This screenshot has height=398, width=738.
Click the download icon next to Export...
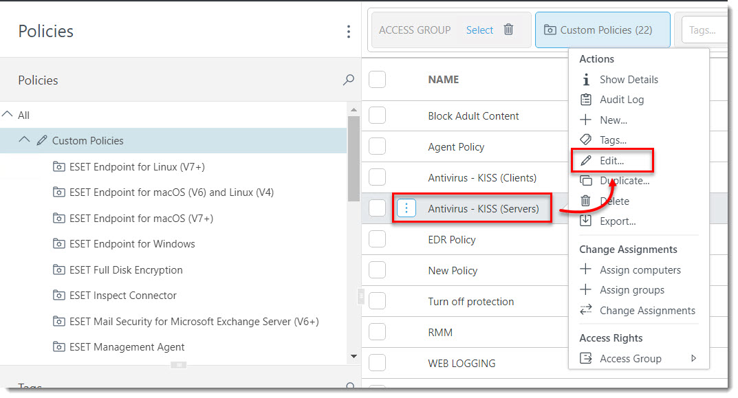[x=585, y=221]
